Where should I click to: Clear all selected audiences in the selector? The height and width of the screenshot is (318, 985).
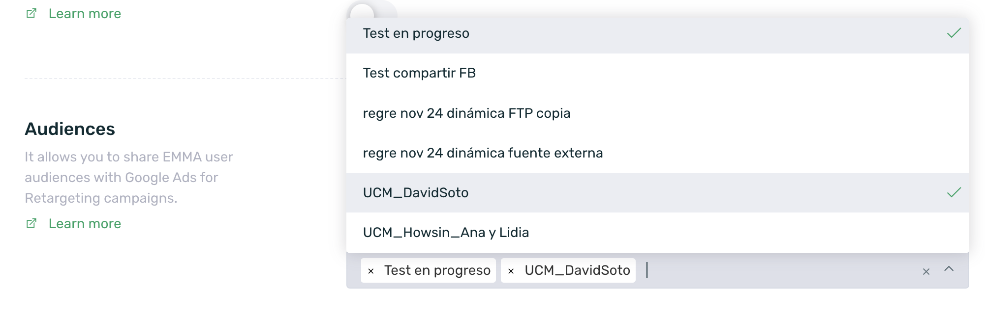[926, 271]
